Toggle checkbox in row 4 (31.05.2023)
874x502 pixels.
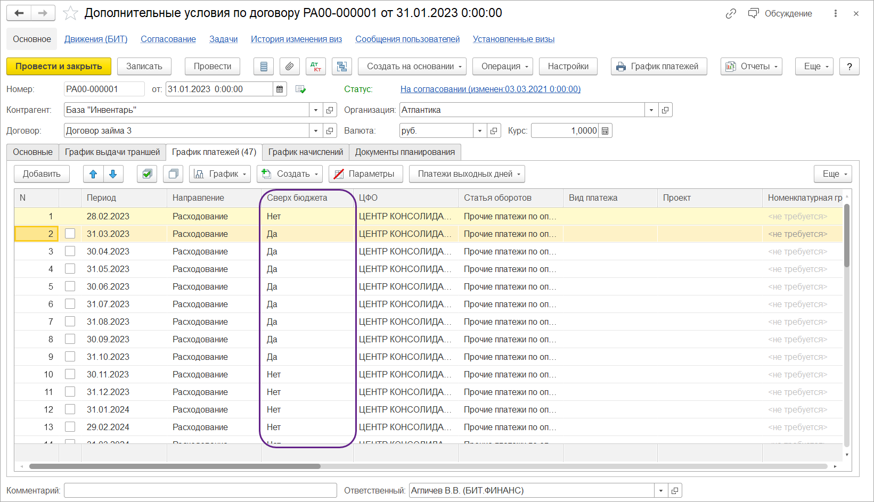tap(70, 269)
